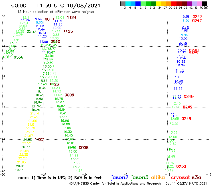This screenshot has width=211, height=186.
Task: Click the 'jason3' satellite legend label
Action: 140,177
